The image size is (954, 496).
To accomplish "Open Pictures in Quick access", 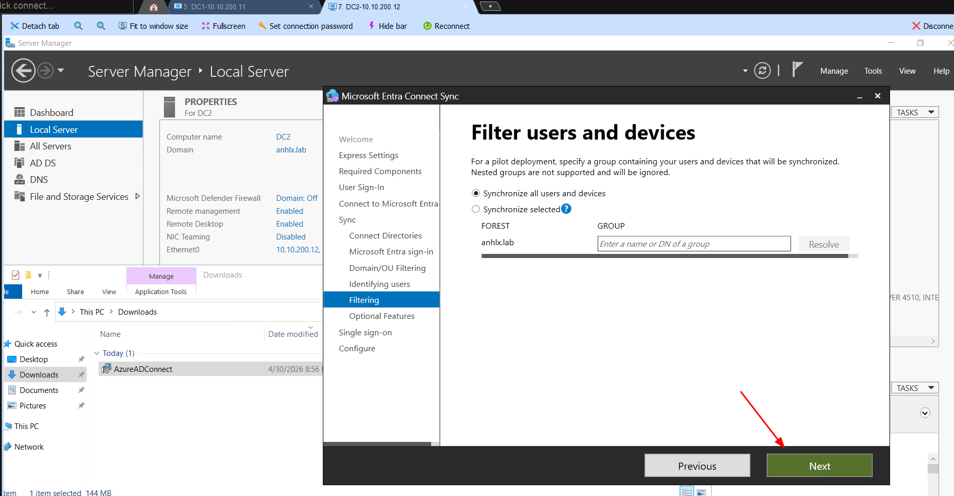I will click(x=32, y=406).
